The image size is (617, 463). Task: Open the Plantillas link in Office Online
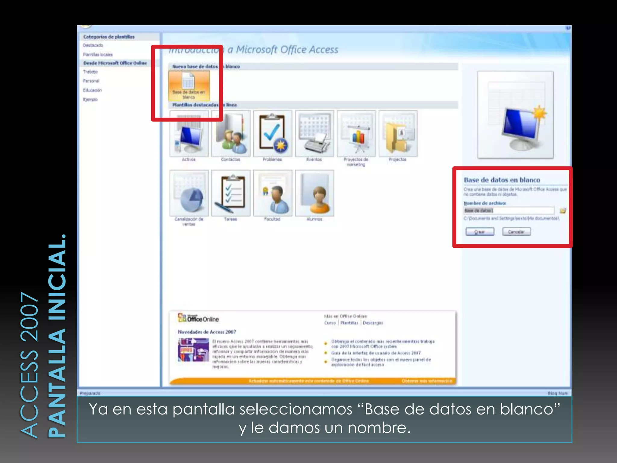click(x=349, y=323)
